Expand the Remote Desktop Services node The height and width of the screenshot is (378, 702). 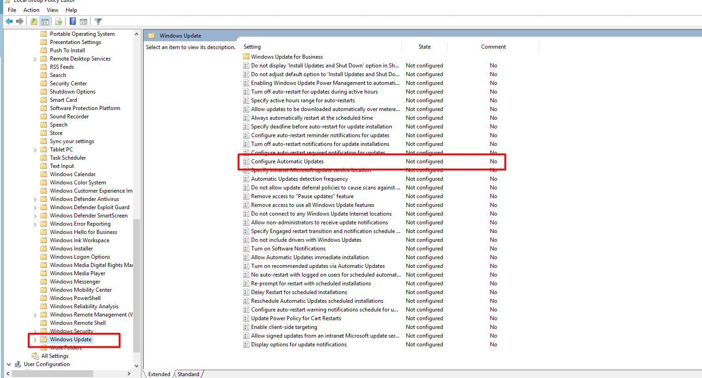[35, 59]
